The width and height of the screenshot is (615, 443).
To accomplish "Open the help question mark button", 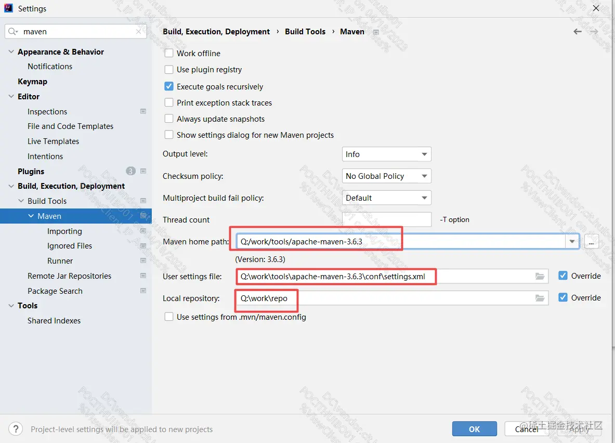I will [16, 429].
